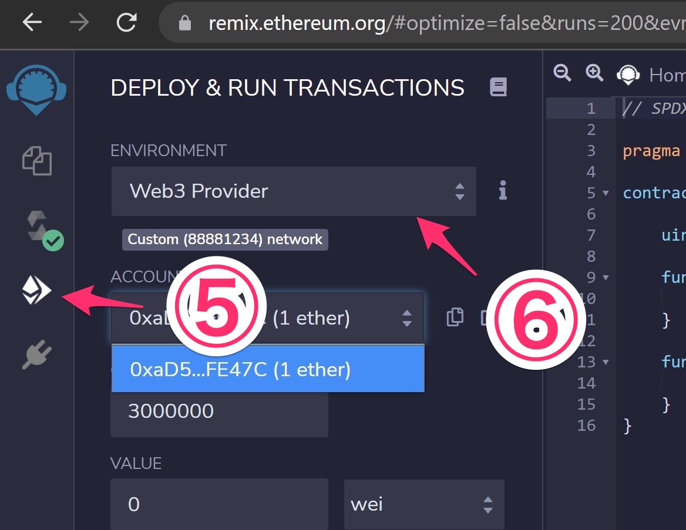Open the File Explorer panel

click(36, 161)
